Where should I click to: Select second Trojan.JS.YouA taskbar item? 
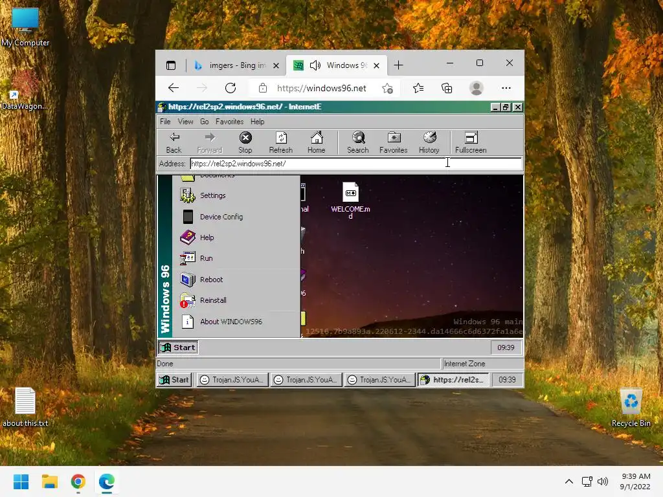click(x=306, y=379)
